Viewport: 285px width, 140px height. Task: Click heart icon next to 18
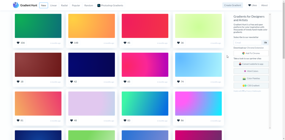18,81
